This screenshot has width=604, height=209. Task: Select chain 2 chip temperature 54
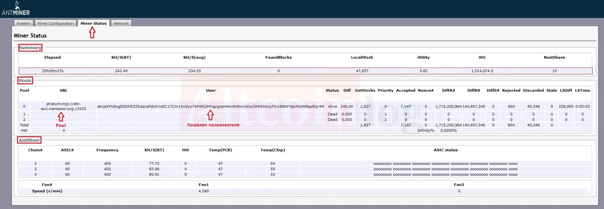pos(273,163)
